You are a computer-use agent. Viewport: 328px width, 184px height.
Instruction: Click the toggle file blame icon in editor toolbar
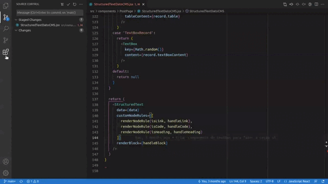310,4
